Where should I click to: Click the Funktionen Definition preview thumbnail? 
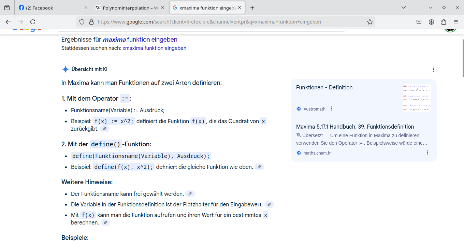tap(417, 98)
